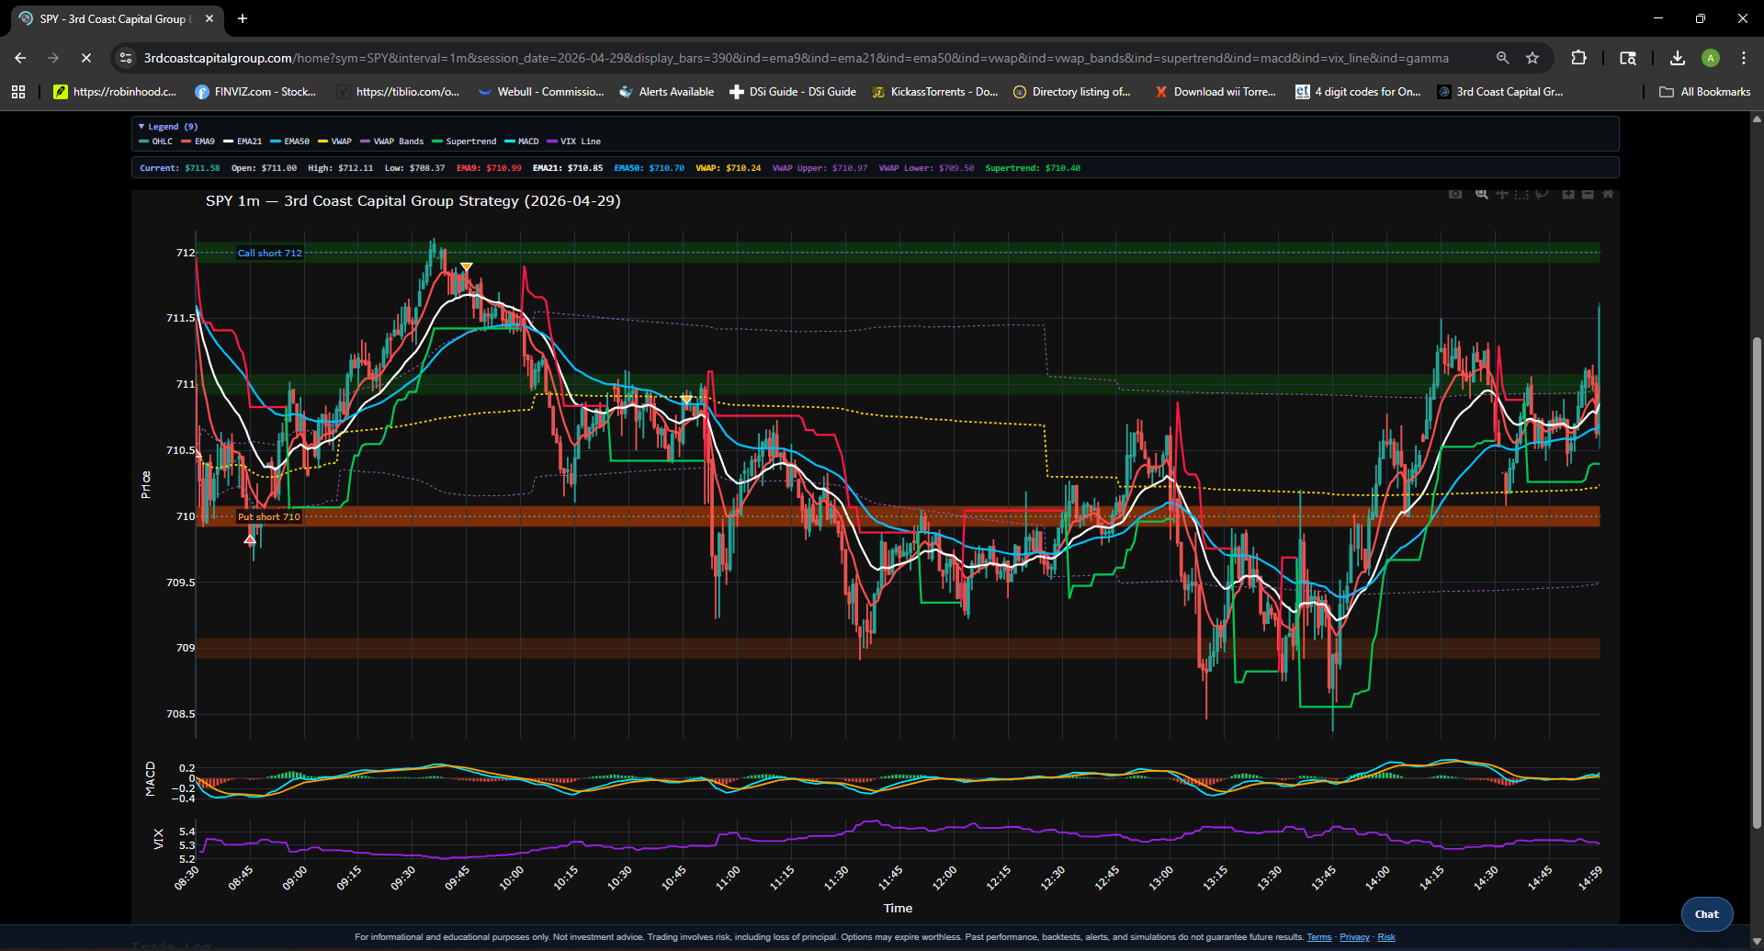Click the chart zoom-in plus icon
Viewport: 1764px width, 951px height.
click(1568, 194)
